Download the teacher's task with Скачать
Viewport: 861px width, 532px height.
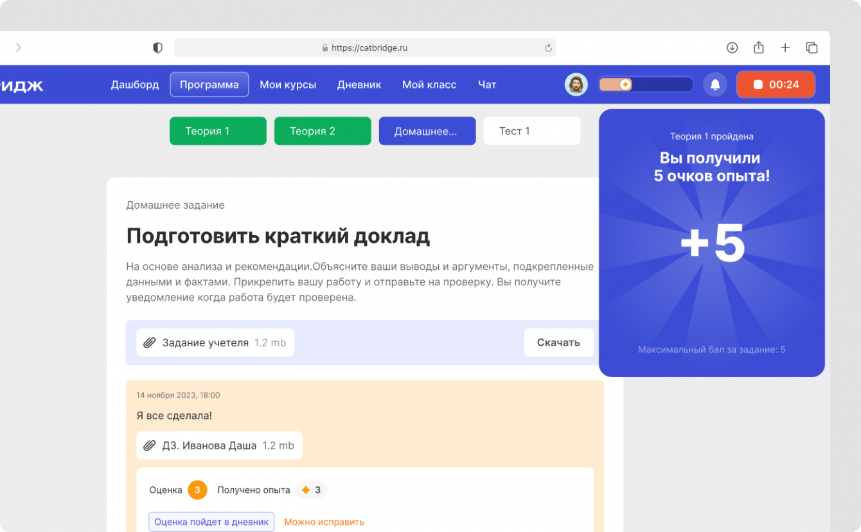(x=558, y=342)
